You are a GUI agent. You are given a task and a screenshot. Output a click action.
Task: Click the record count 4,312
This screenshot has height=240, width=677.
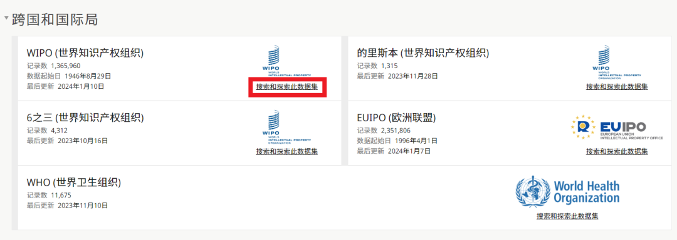(x=59, y=131)
